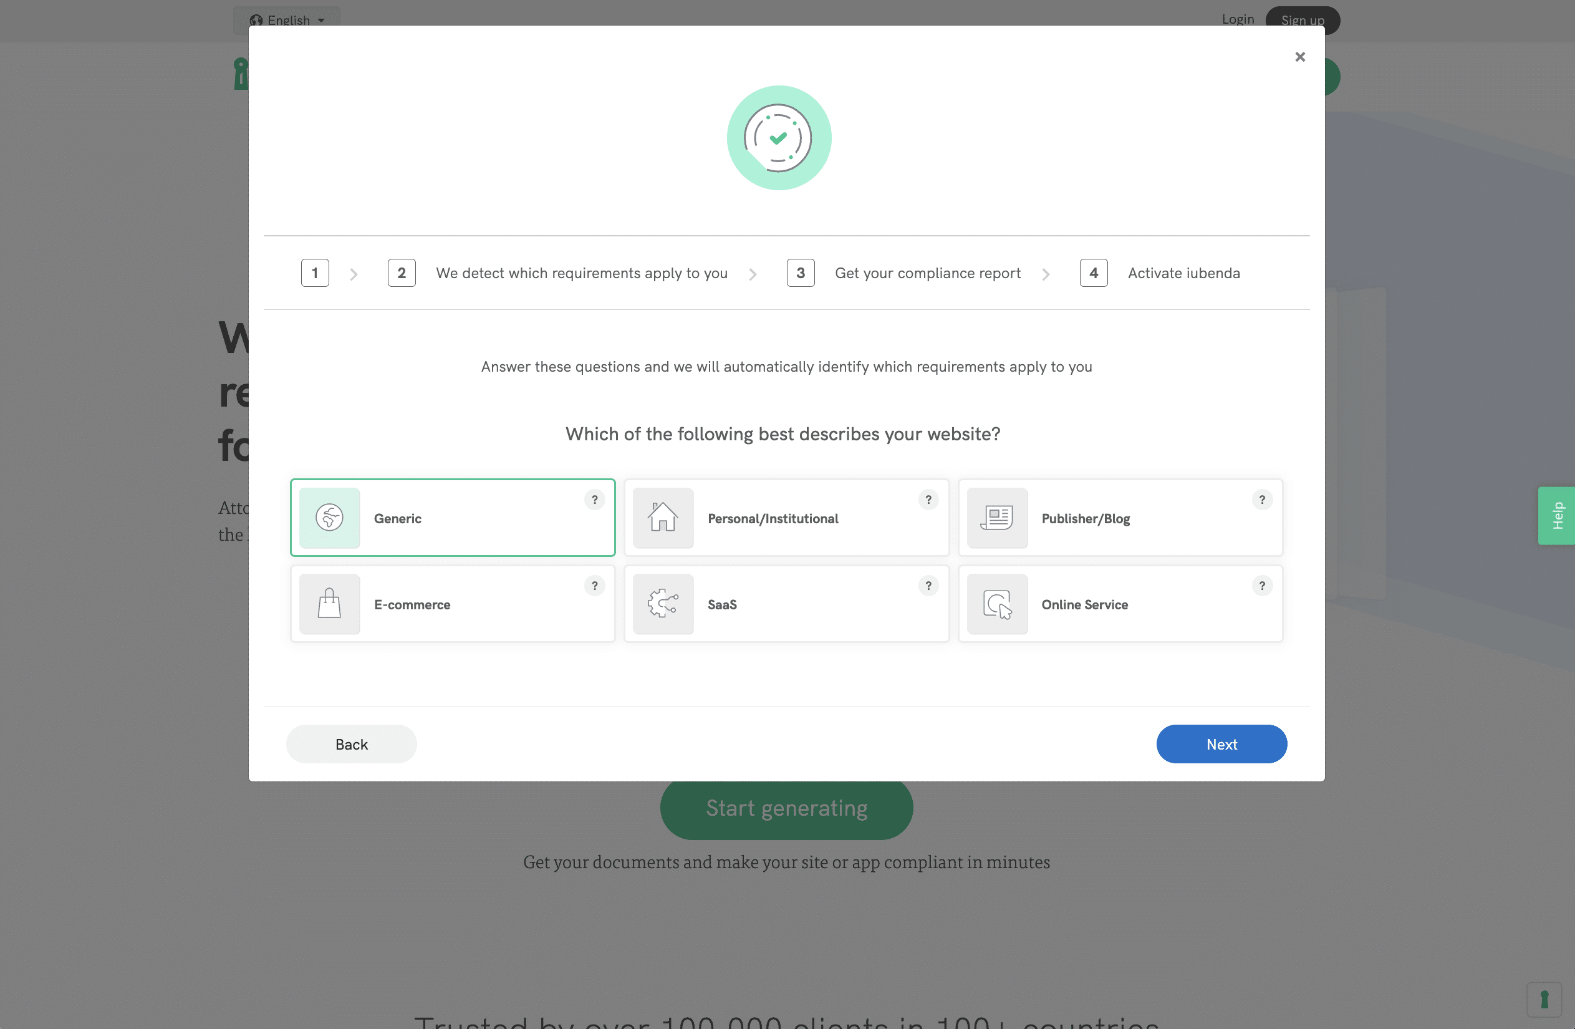Go back using the Back button

[x=352, y=744]
